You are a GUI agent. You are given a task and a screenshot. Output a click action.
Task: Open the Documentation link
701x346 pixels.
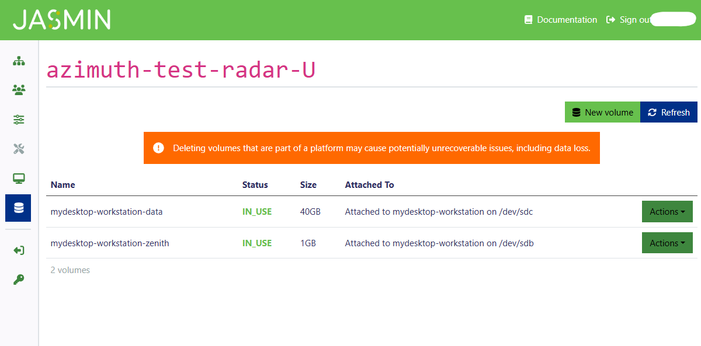coord(561,20)
